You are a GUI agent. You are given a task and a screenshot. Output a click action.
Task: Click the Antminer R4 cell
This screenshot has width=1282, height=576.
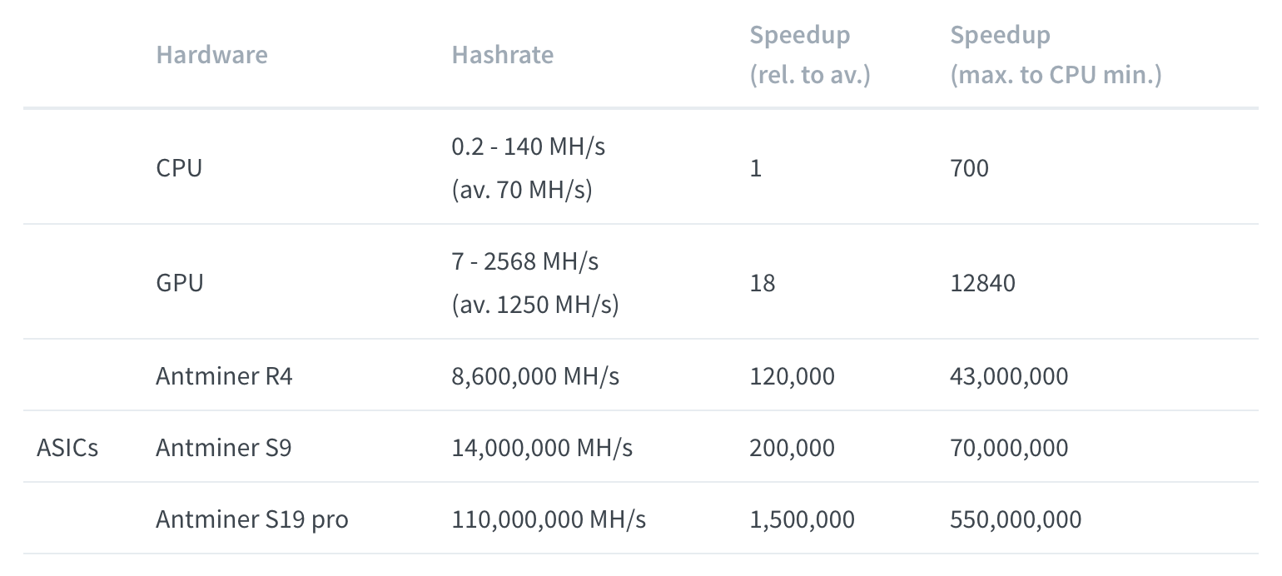click(x=224, y=376)
